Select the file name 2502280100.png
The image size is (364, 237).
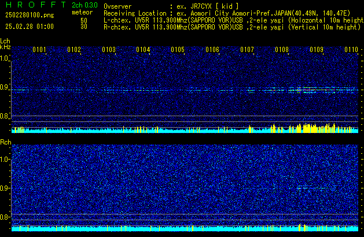click(x=30, y=15)
